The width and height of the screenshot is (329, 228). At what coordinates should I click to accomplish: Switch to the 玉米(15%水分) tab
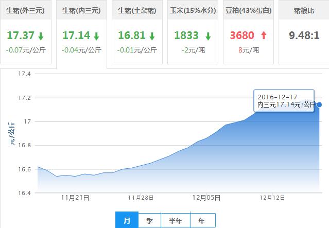(x=193, y=32)
